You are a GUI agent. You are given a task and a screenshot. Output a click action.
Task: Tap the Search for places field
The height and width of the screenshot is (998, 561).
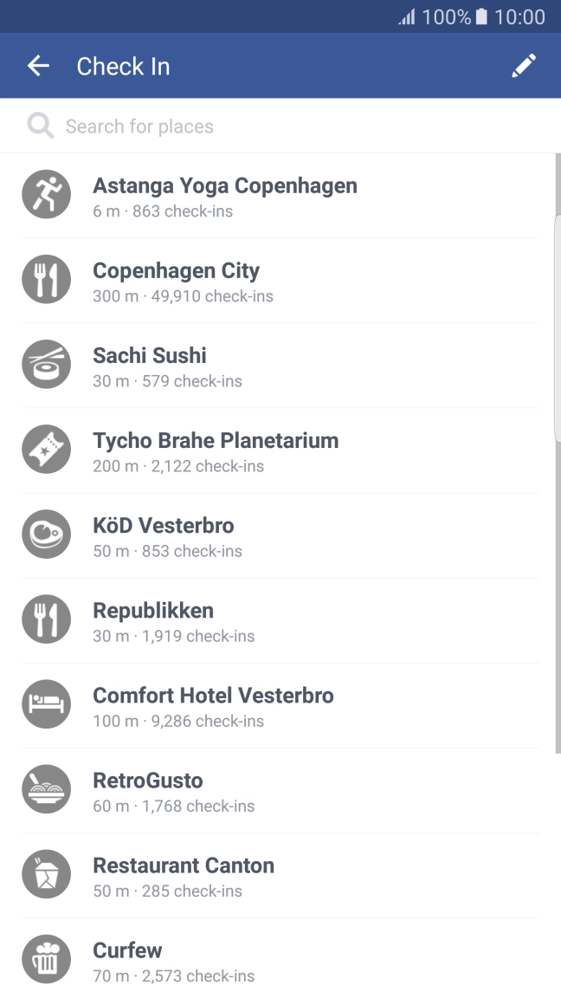(260, 126)
